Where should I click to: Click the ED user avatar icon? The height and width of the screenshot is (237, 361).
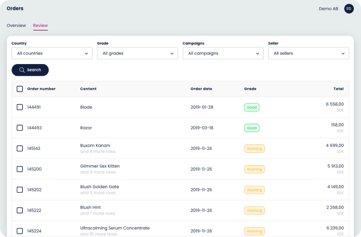tap(349, 9)
